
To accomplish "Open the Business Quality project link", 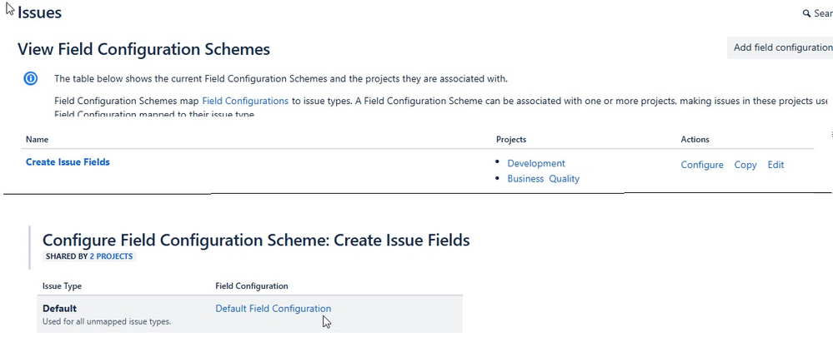I will (x=543, y=179).
